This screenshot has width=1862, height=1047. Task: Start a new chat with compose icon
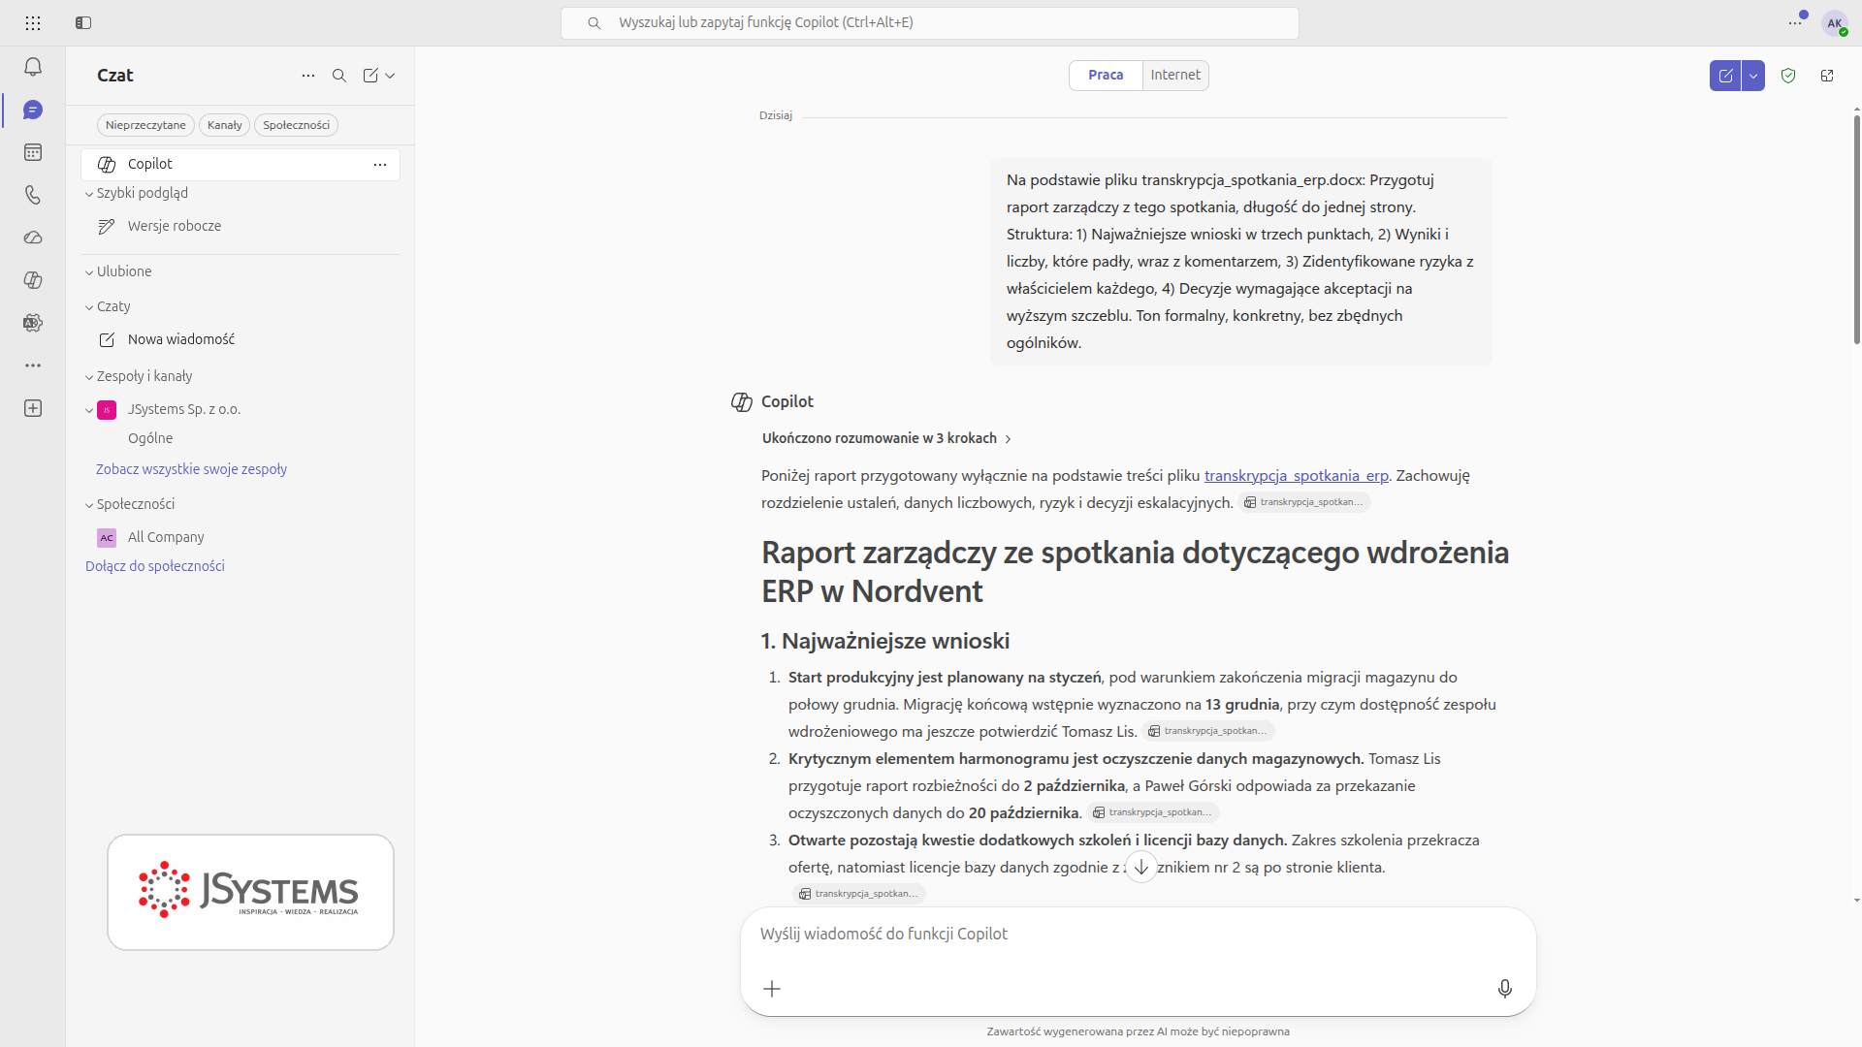370,76
